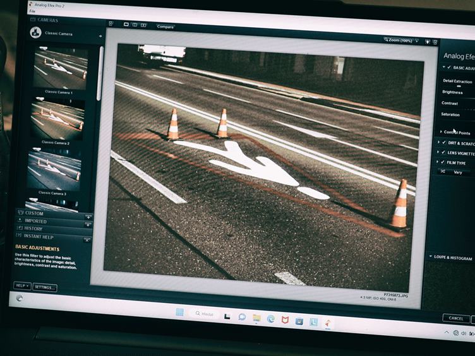The width and height of the screenshot is (475, 356).
Task: Open the Windows Start menu
Action: pos(179,312)
